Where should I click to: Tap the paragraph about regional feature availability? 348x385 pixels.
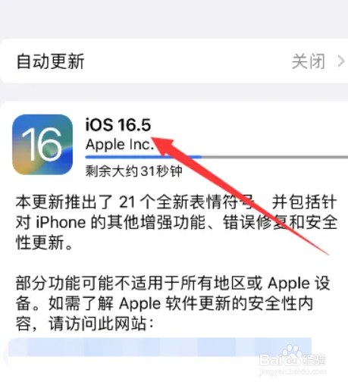pos(173,303)
